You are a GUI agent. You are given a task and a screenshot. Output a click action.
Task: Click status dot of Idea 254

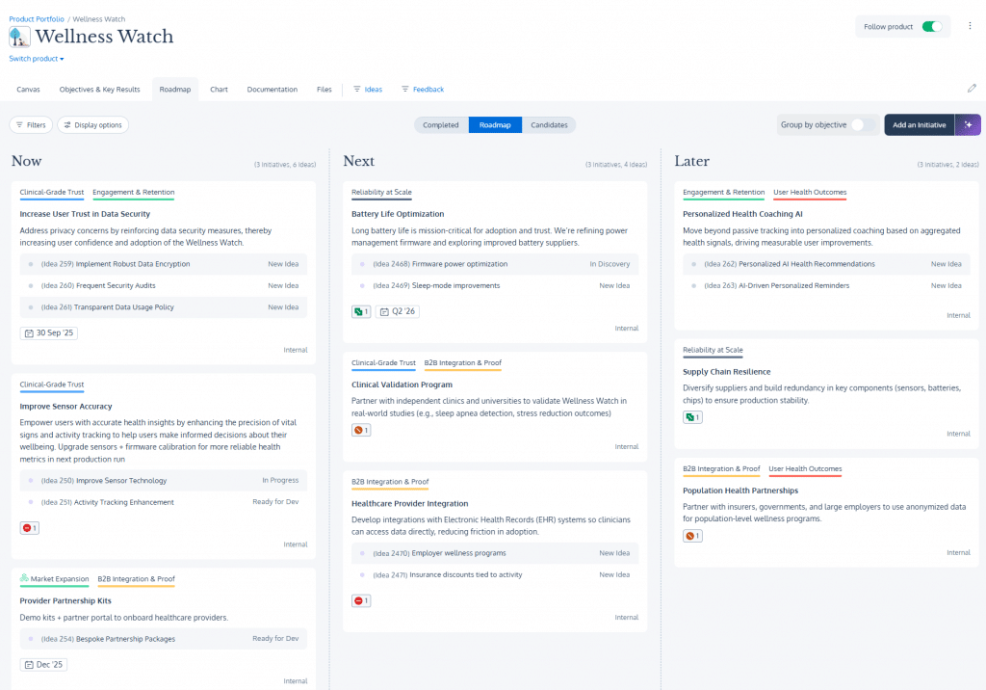31,639
